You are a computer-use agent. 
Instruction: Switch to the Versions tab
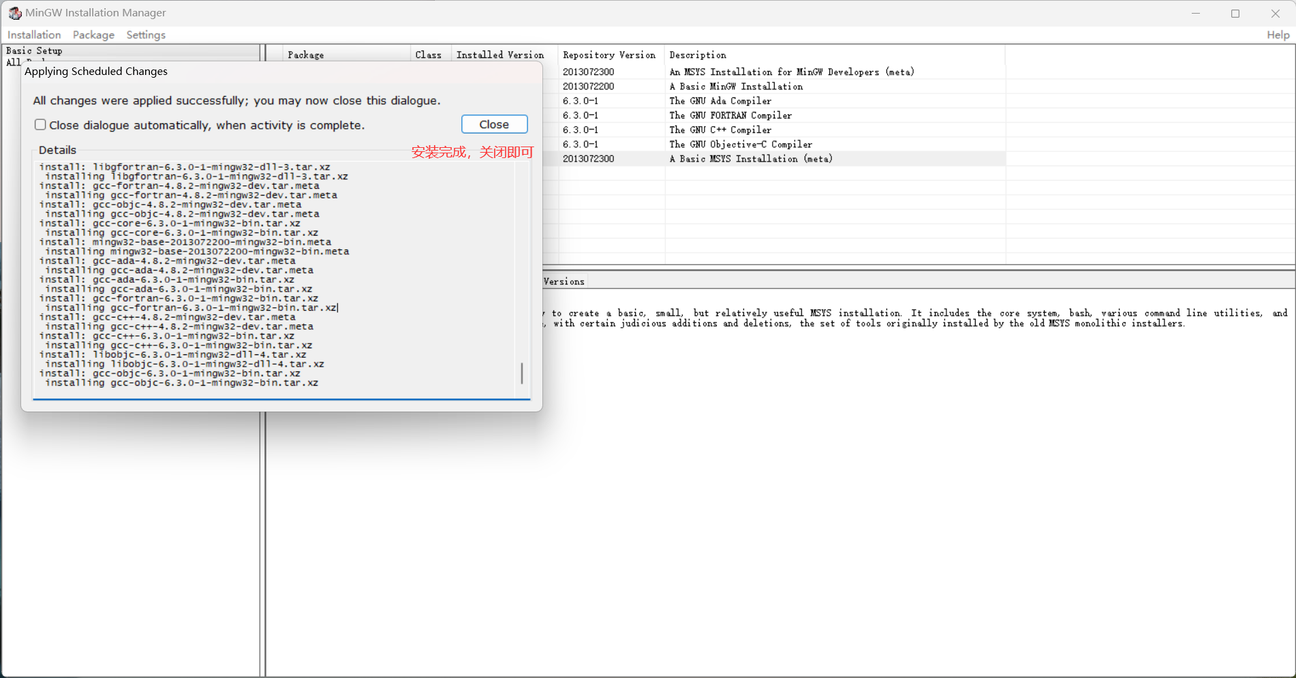click(x=564, y=281)
